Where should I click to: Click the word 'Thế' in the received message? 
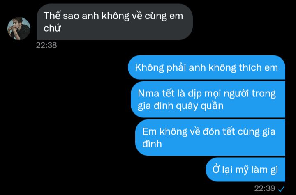52,16
